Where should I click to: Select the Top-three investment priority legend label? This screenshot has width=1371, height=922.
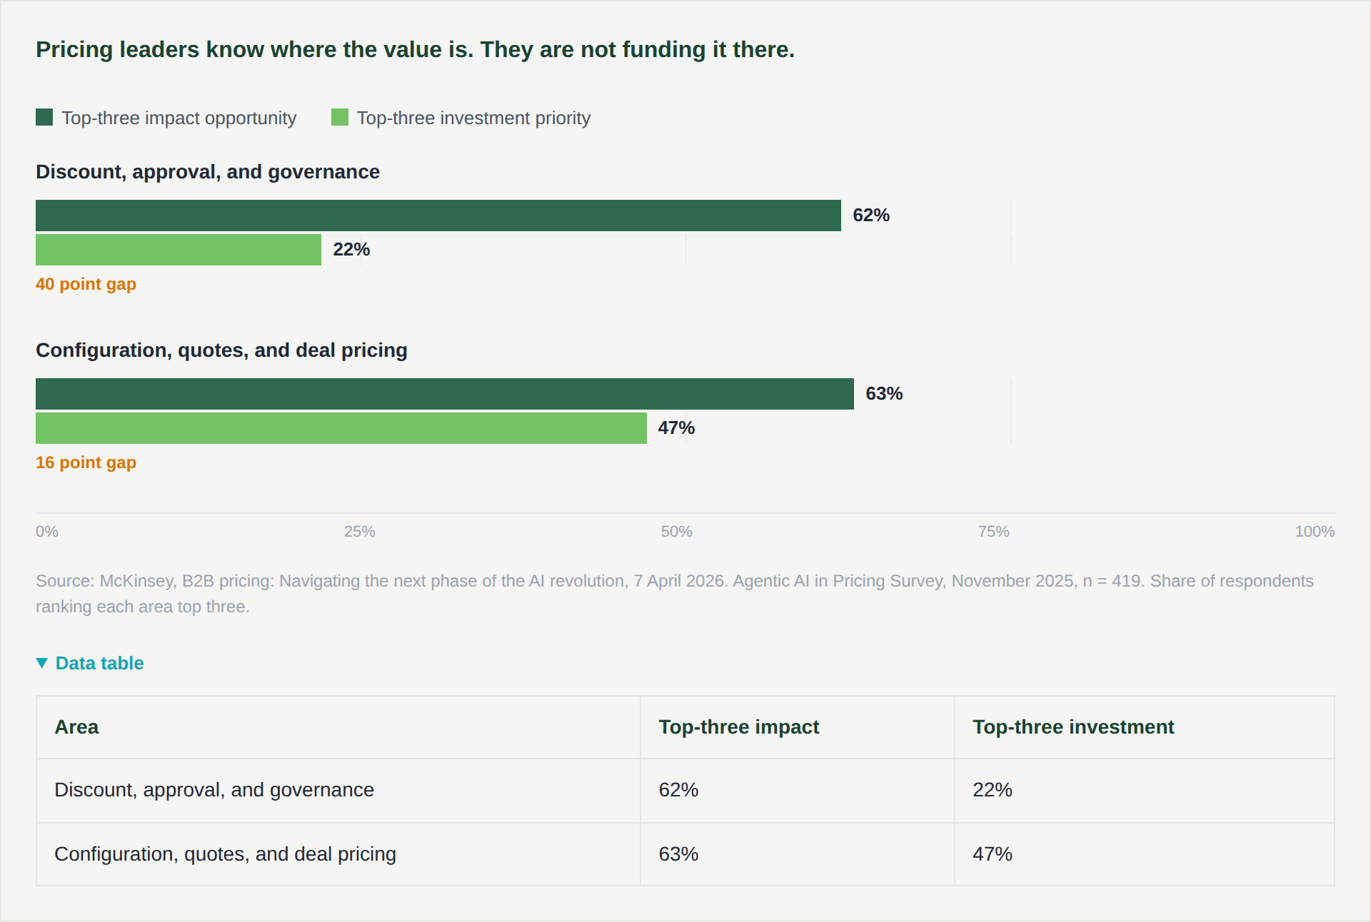(x=473, y=118)
